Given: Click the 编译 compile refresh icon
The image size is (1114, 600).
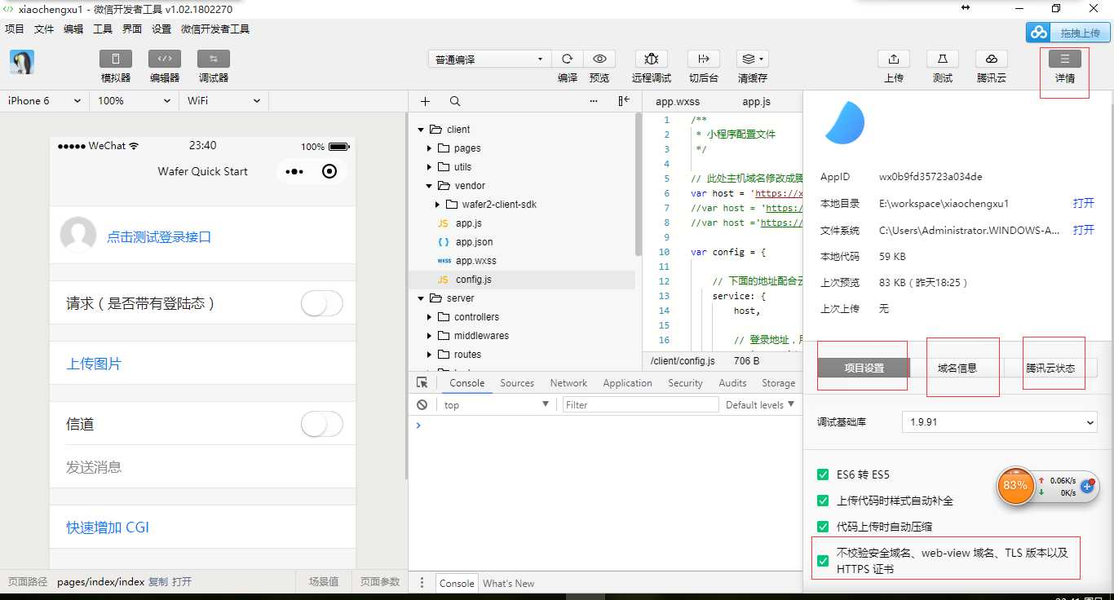Looking at the screenshot, I should [568, 60].
